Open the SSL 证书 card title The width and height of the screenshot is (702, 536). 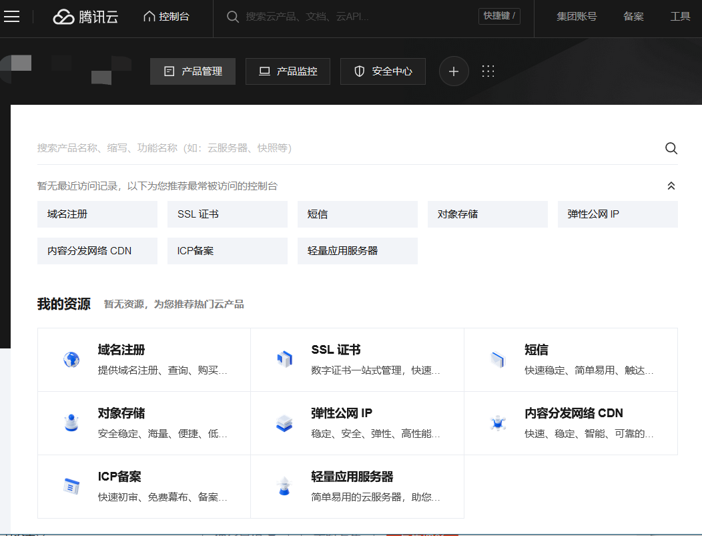(x=336, y=350)
